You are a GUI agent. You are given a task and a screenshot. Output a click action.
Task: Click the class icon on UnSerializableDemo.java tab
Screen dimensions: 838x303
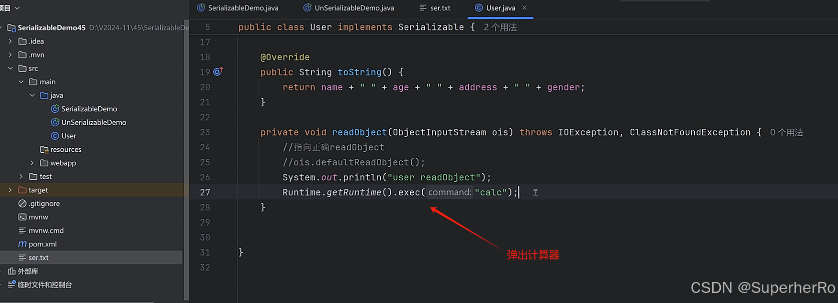point(308,8)
